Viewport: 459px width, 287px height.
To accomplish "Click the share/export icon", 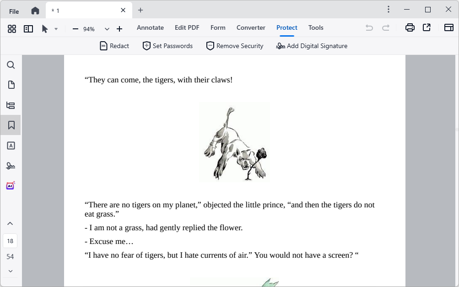I will coord(427,28).
